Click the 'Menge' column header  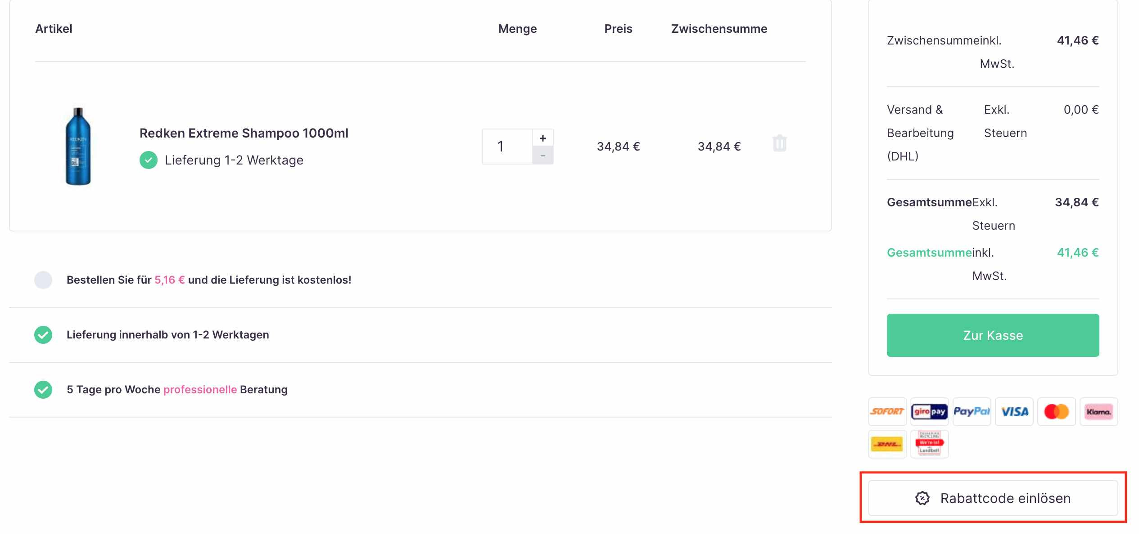[517, 29]
